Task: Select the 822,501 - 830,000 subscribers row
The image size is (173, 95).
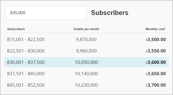Action: 86,51
